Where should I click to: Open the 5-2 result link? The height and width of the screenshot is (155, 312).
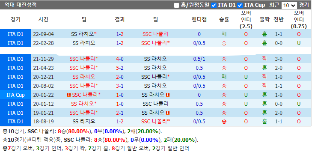tap(119, 68)
